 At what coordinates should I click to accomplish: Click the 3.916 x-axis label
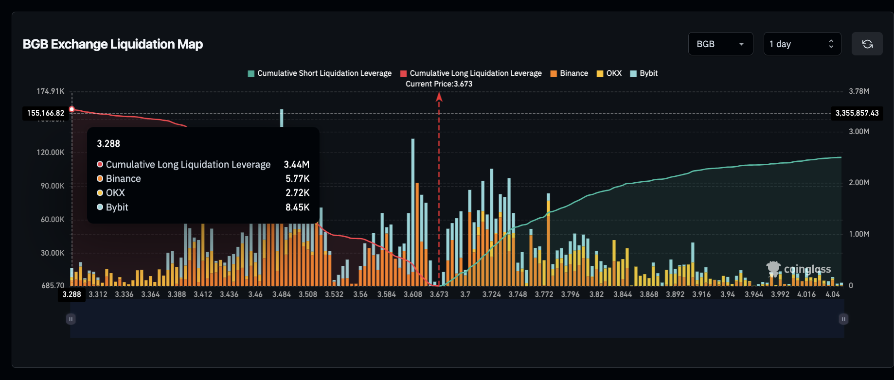pos(701,294)
